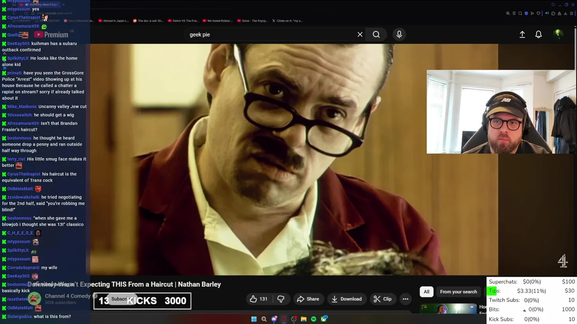Select the 'All' filter chip

click(x=426, y=292)
